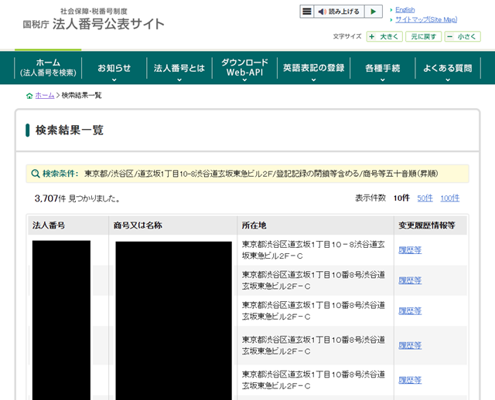This screenshot has height=400, width=495.
Task: Open the ホーム navigation tab
Action: [x=48, y=68]
